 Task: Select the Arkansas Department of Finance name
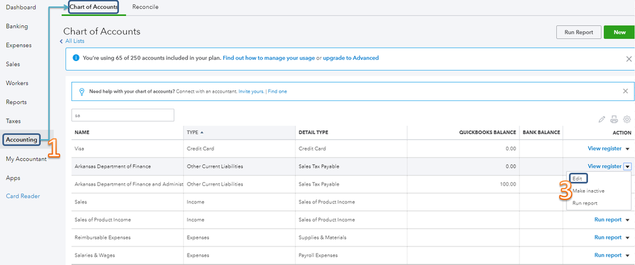[x=113, y=166]
